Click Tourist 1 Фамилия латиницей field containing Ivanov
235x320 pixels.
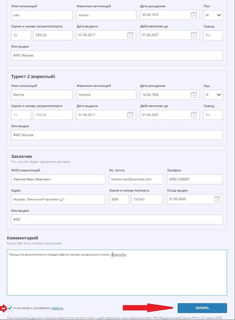click(106, 15)
